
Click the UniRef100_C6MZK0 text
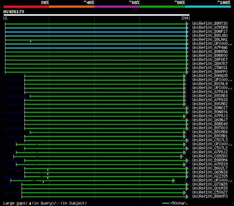210,156
